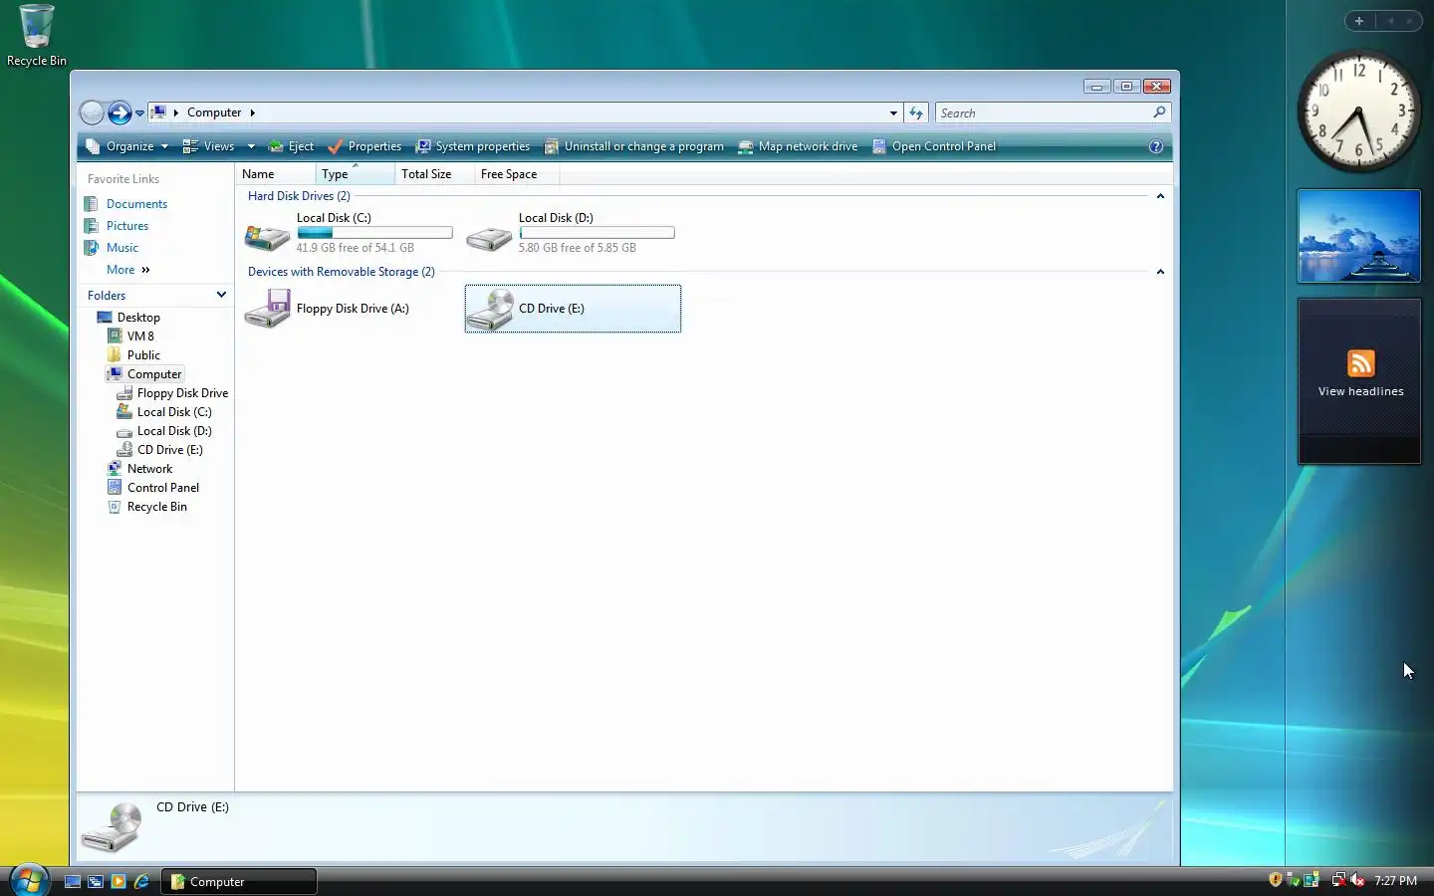Select Local Disk (C:) in folder tree
1434x896 pixels.
tap(174, 412)
